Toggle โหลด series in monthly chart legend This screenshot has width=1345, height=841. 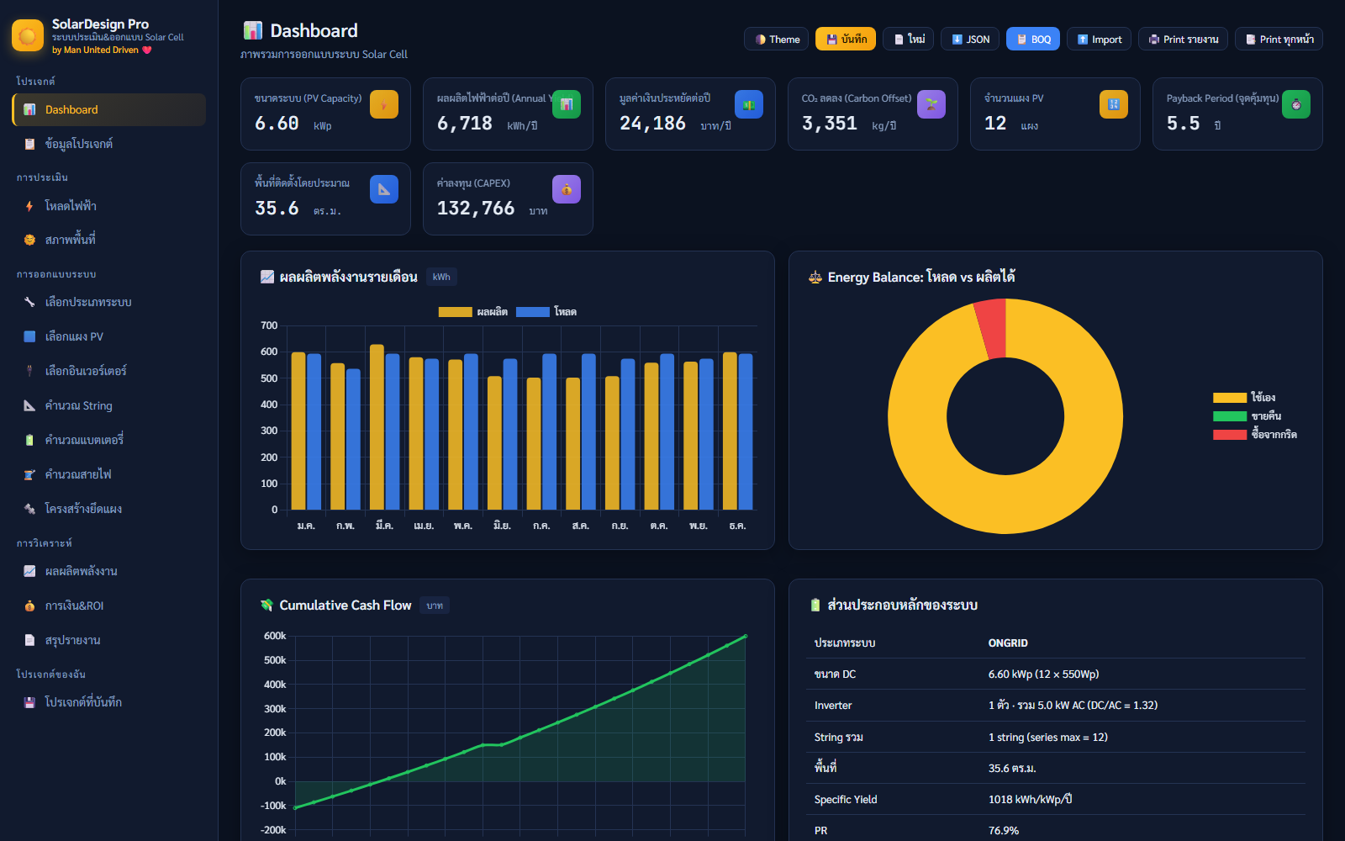click(546, 312)
